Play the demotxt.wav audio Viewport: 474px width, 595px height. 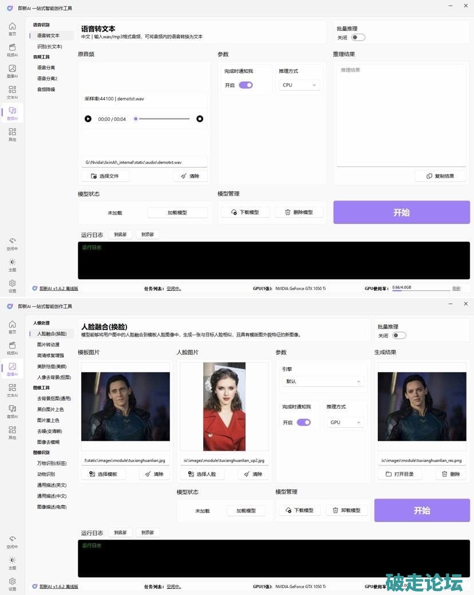88,119
